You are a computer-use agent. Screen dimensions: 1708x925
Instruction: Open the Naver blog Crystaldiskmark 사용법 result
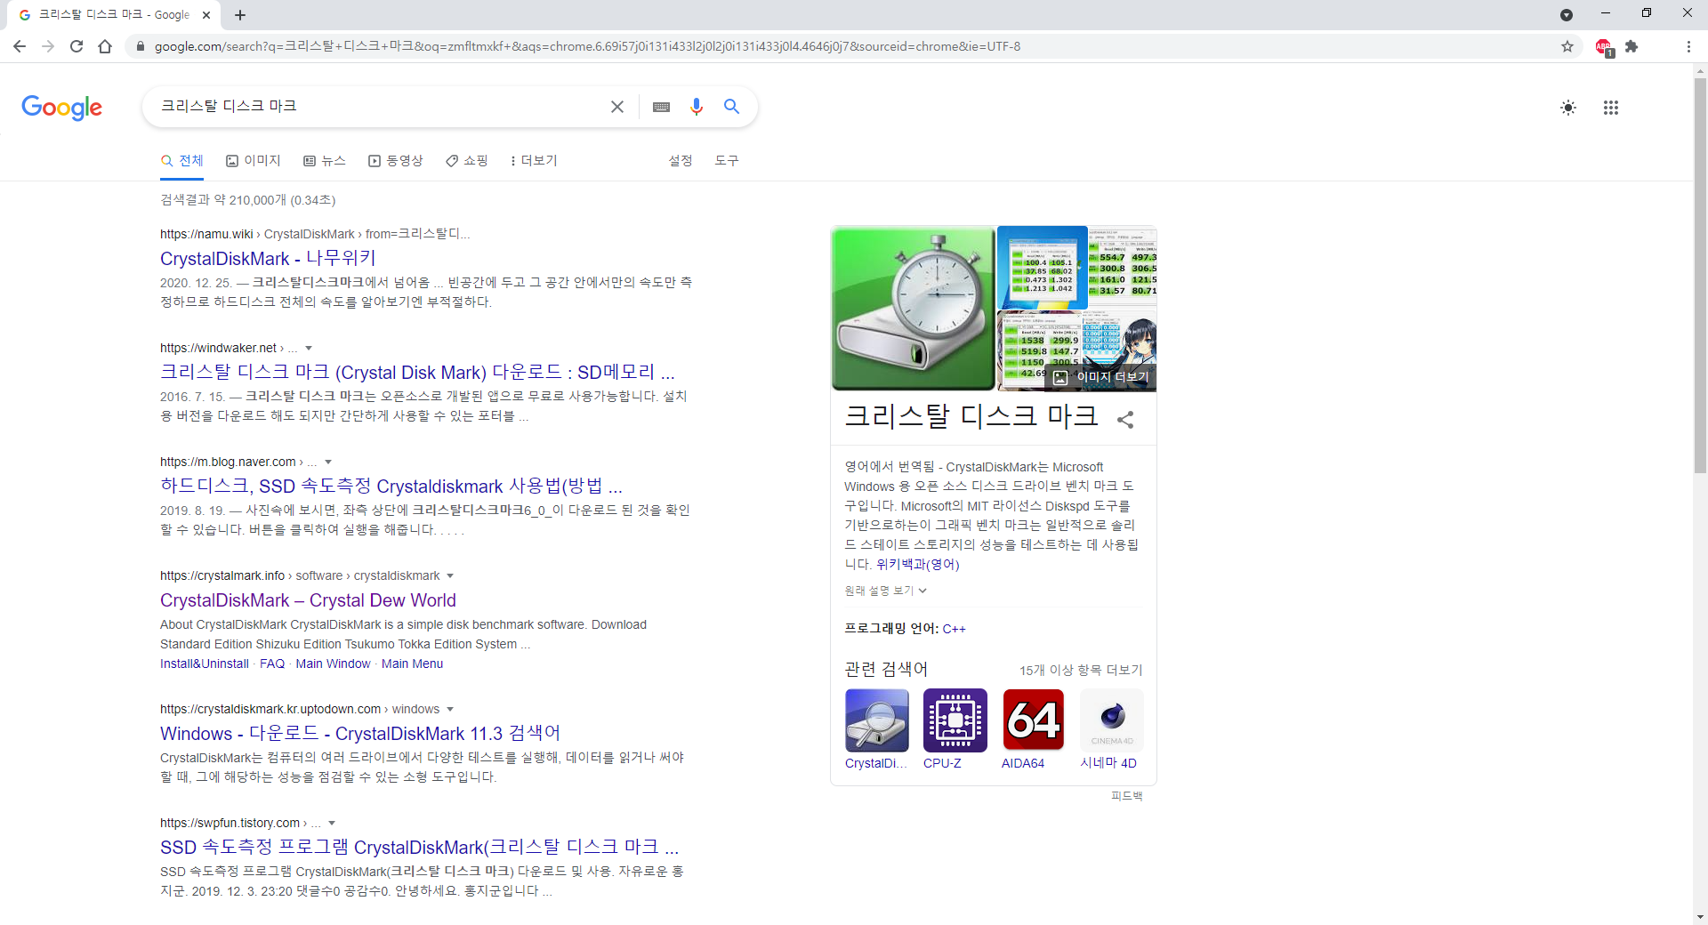click(x=391, y=487)
